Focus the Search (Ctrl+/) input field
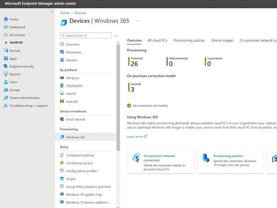The width and height of the screenshot is (277, 208). tap(86, 36)
